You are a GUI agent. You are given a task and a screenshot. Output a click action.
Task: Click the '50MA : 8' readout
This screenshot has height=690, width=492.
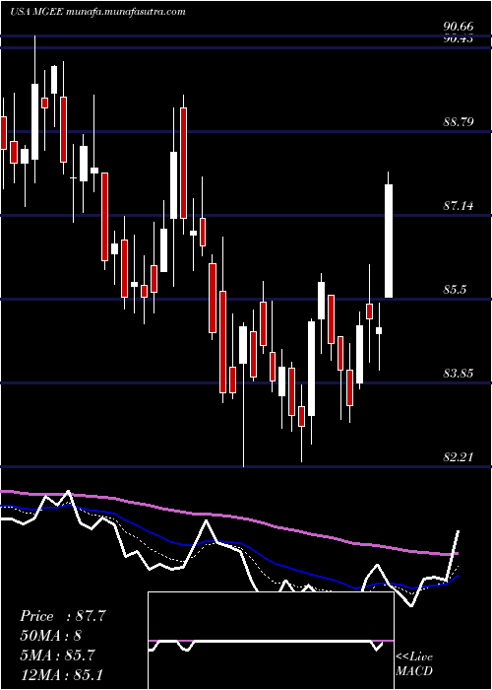[51, 636]
